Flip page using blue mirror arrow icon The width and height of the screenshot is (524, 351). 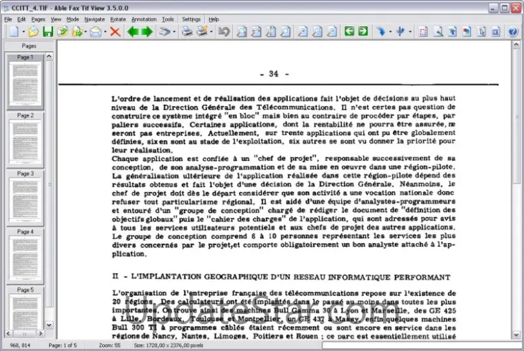tap(400, 32)
